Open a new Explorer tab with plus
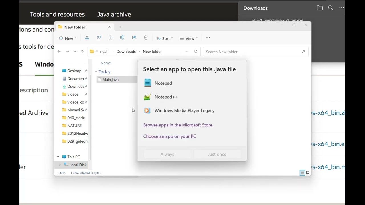 pos(121,27)
